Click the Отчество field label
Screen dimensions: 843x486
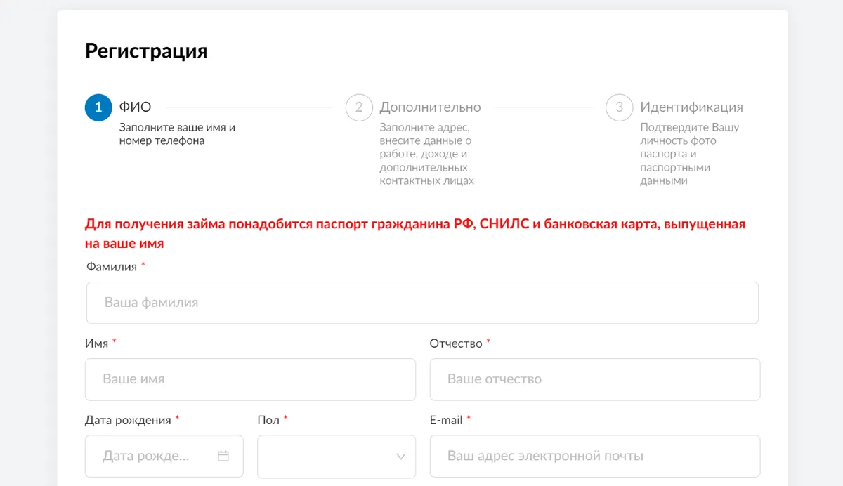pyautogui.click(x=456, y=343)
